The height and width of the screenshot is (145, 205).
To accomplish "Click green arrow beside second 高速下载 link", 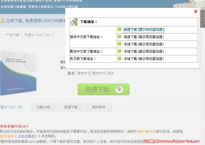I will 120,37.
